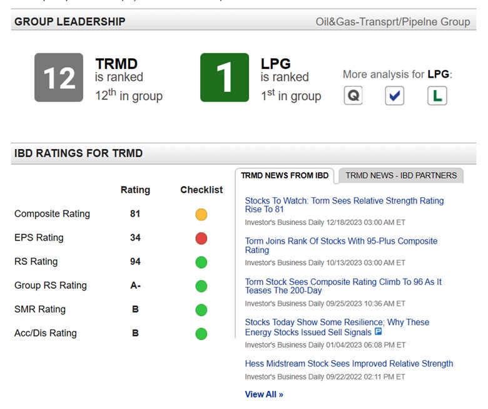Click View All news link
Viewport: 488px width, 409px height.
(x=264, y=395)
